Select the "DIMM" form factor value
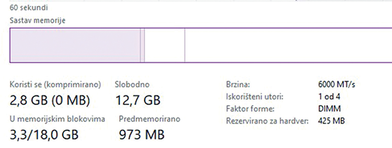The height and width of the screenshot is (148, 392). click(x=329, y=109)
